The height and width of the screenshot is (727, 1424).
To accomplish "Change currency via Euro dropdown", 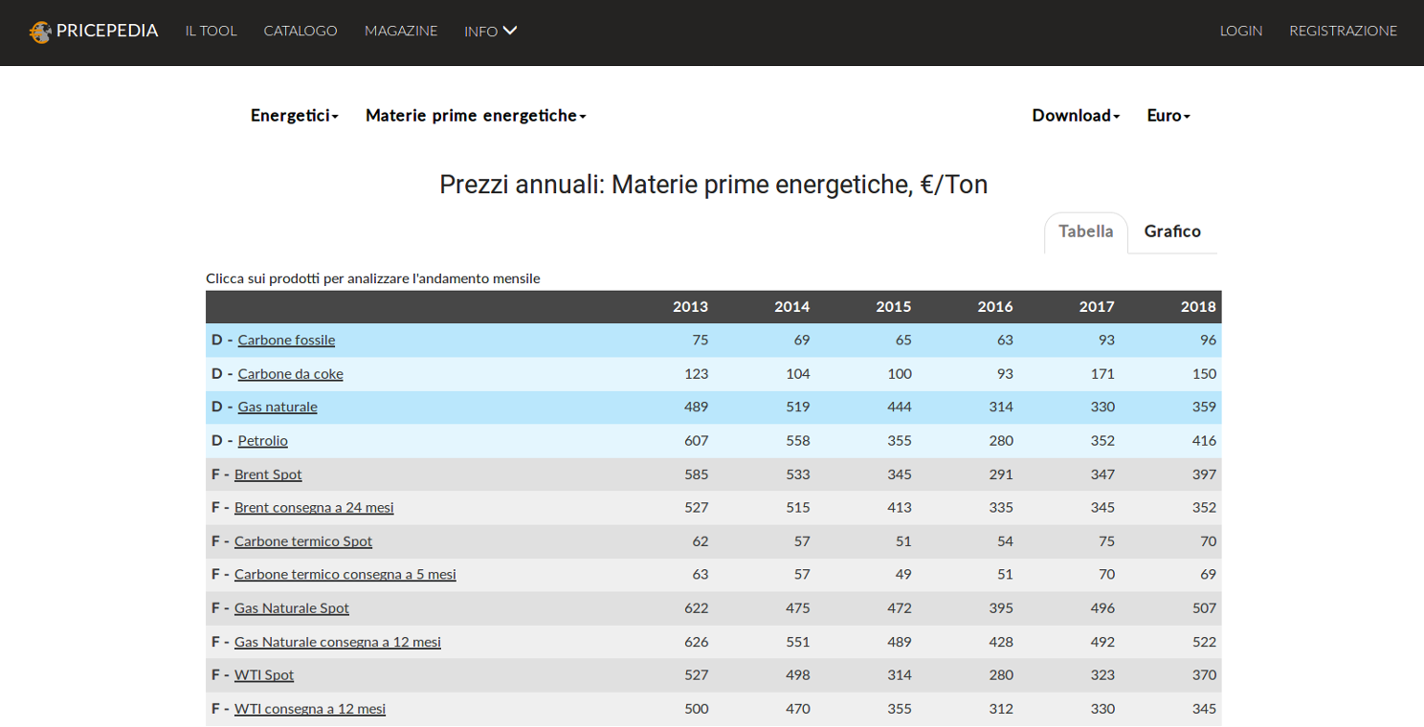I will coord(1168,116).
